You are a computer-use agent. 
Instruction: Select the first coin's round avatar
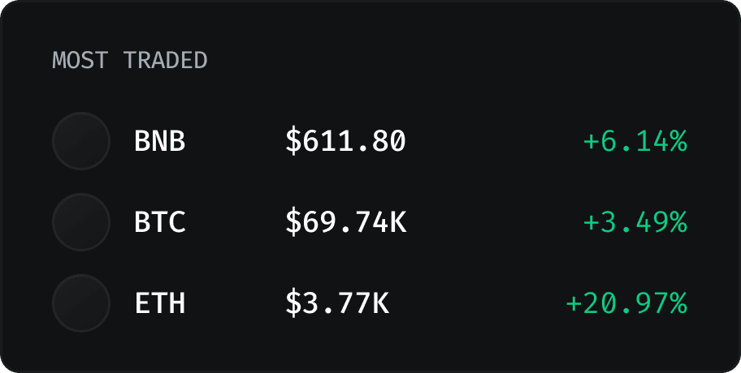click(80, 141)
